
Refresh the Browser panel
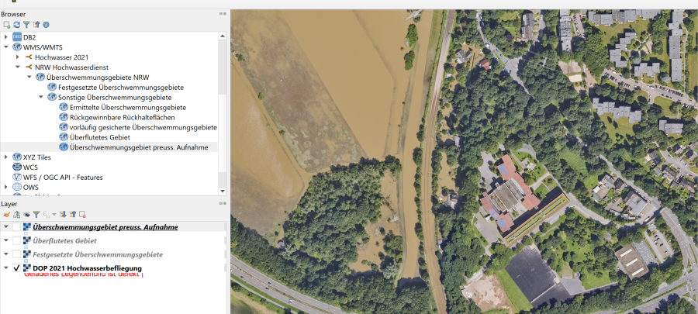tap(16, 25)
